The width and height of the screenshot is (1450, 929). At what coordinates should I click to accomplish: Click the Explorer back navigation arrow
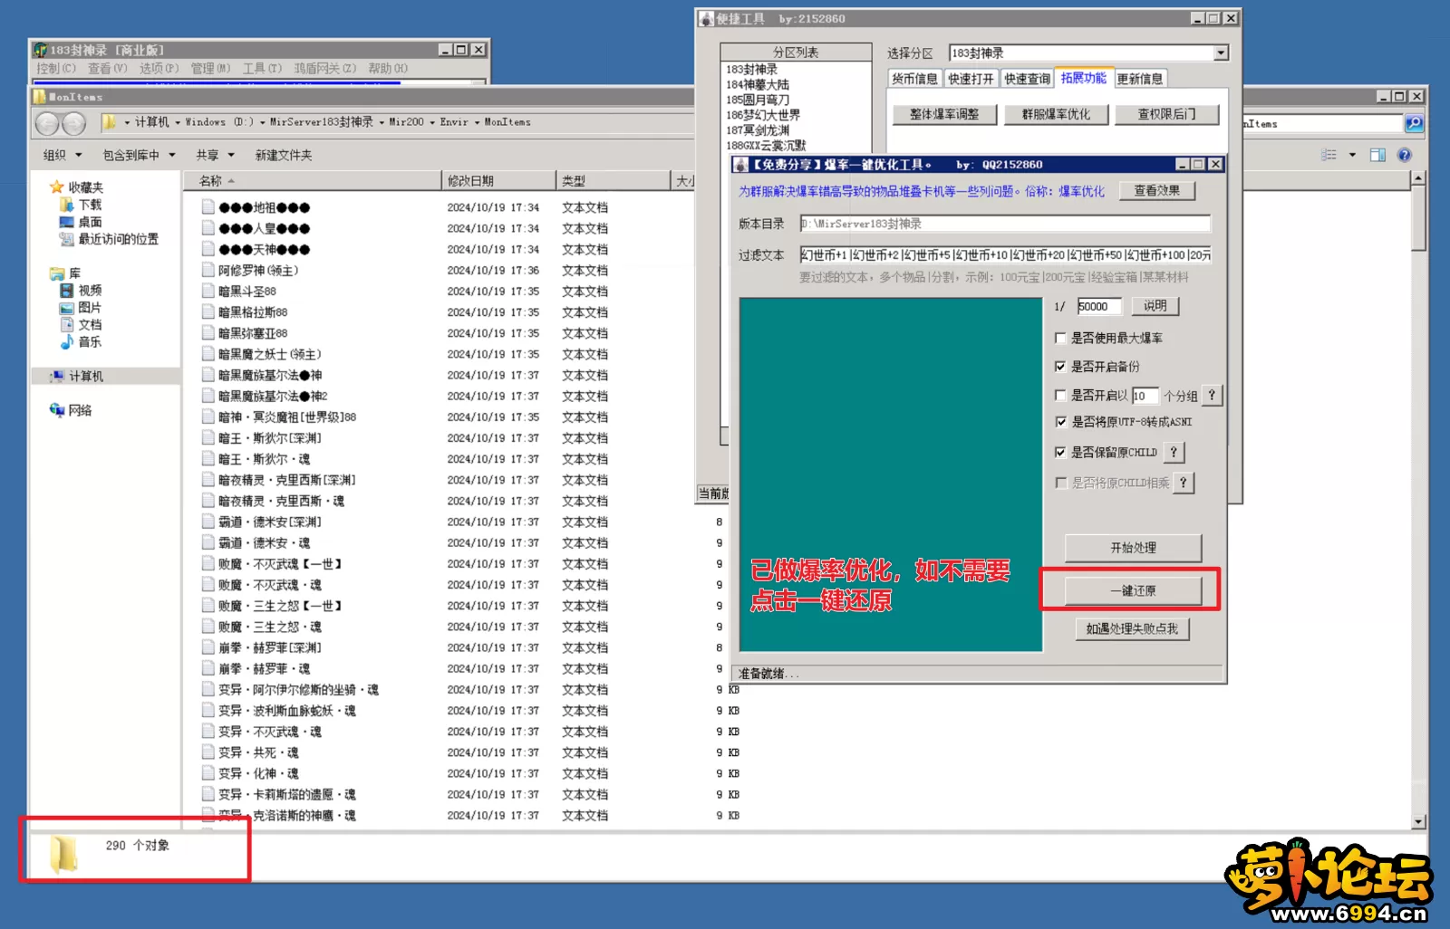click(48, 123)
